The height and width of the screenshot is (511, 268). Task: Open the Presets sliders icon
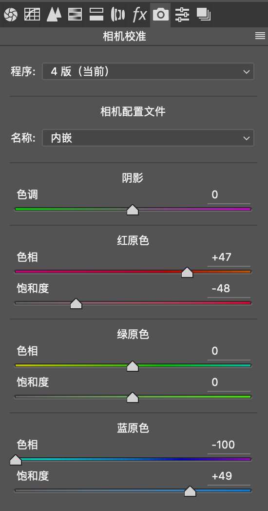[x=182, y=15]
